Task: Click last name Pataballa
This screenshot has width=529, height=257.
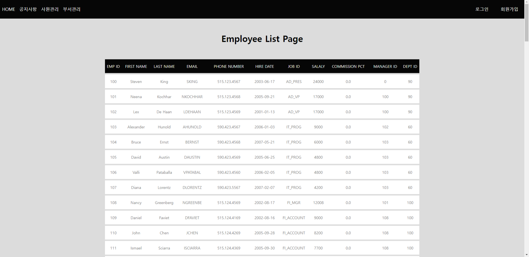Action: [164, 172]
